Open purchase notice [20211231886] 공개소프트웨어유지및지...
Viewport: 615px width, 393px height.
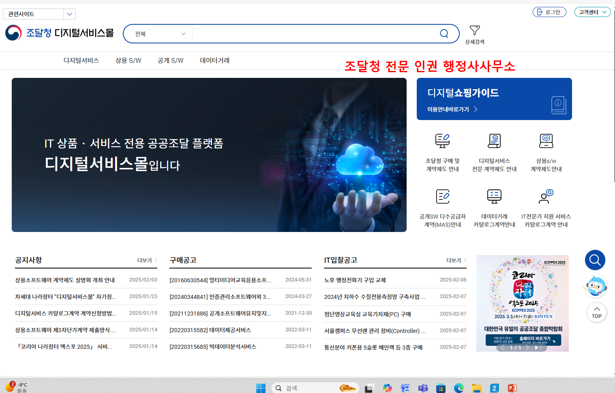click(220, 314)
